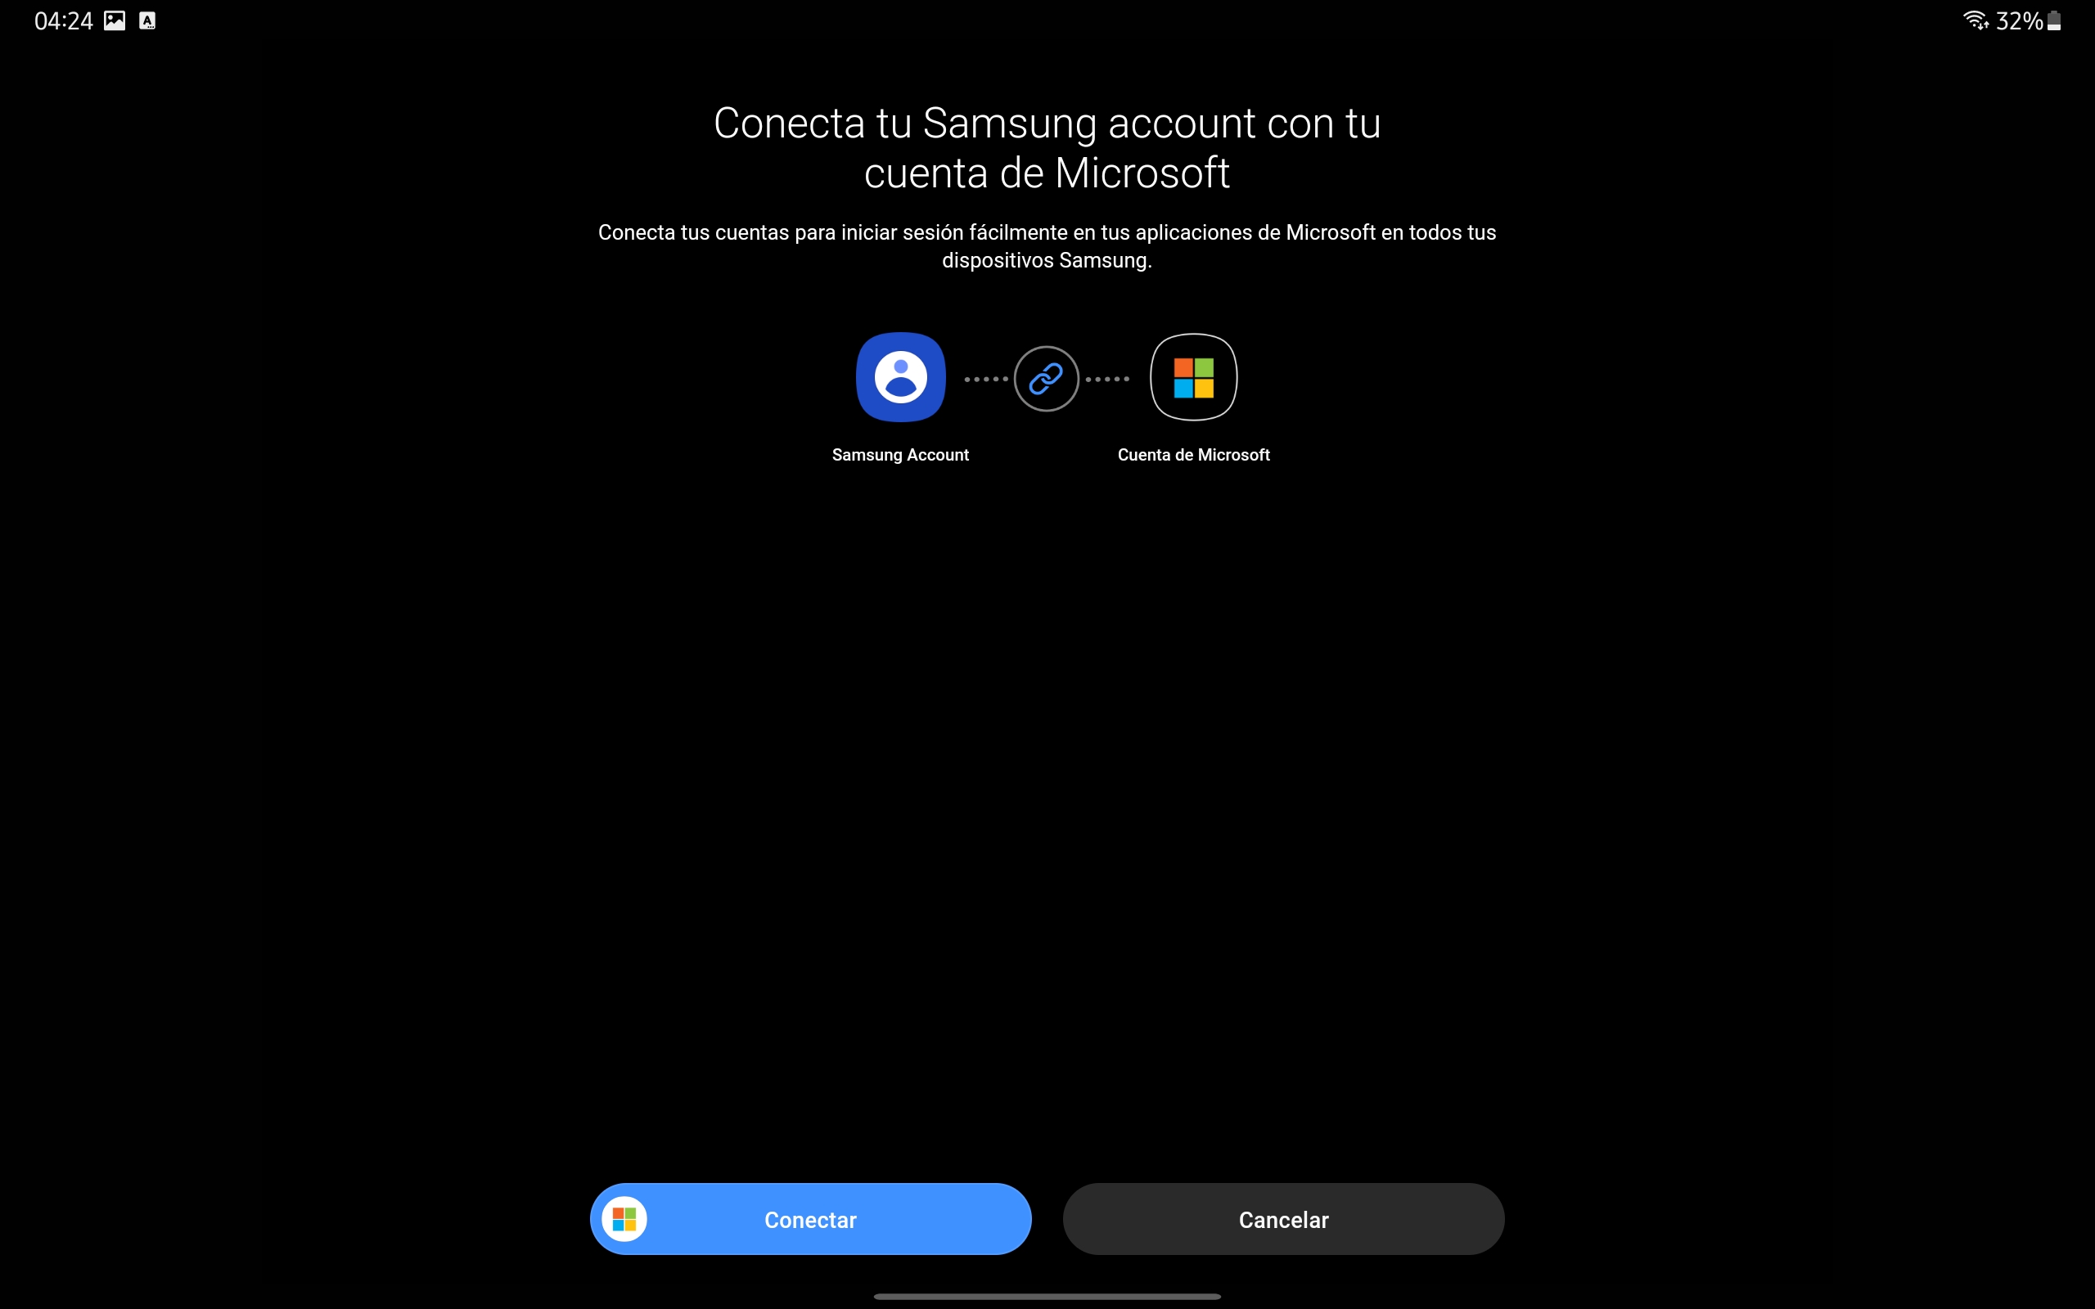Tap the Wi-Fi status icon
Viewport: 2095px width, 1309px height.
tap(1975, 20)
